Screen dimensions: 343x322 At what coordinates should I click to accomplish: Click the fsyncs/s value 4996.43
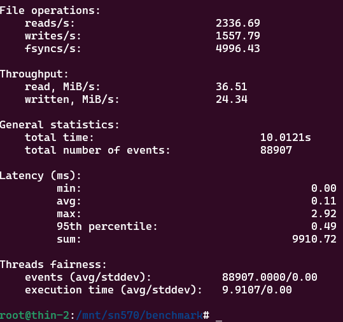pos(238,48)
